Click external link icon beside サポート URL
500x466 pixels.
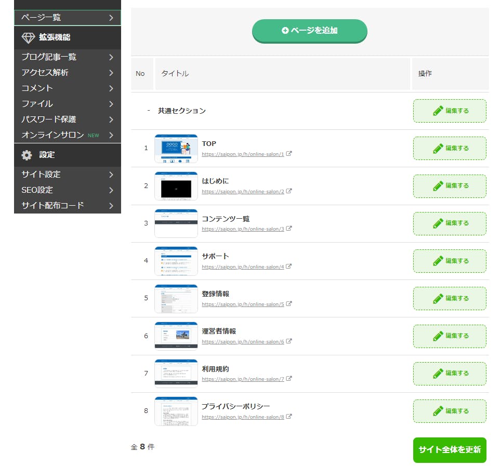coord(289,267)
